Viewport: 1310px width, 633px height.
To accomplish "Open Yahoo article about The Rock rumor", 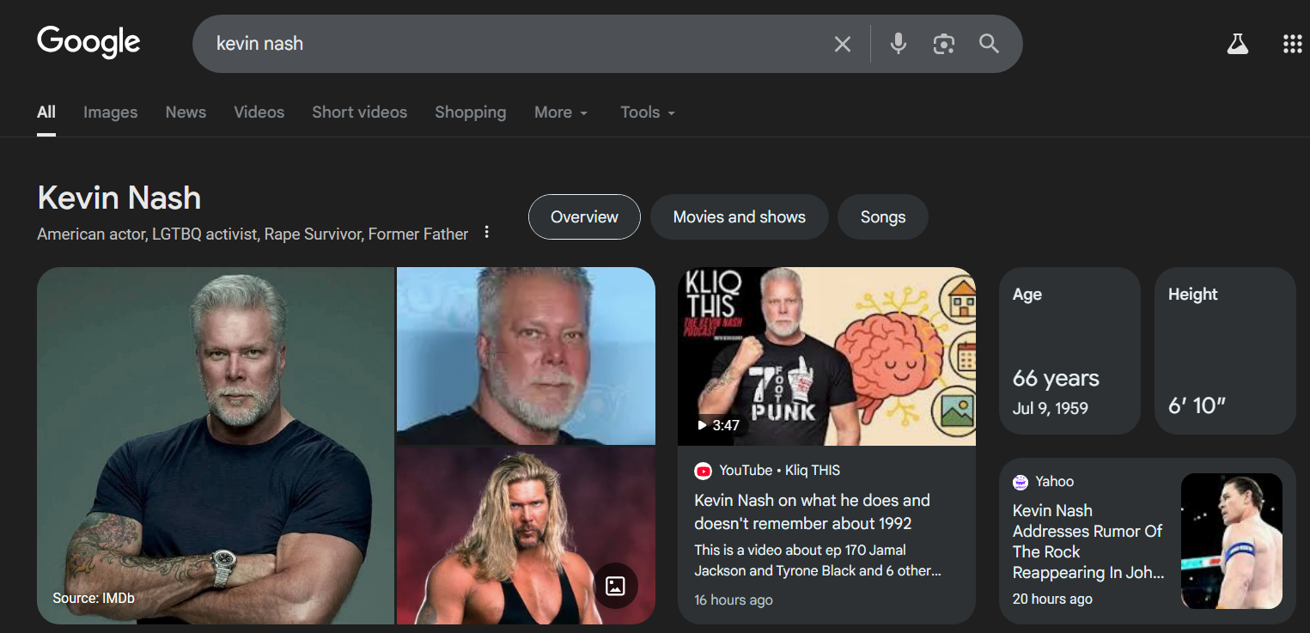I will [1088, 541].
